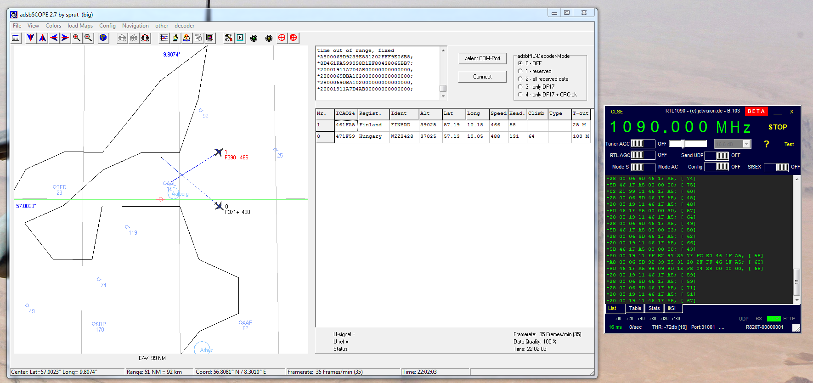The width and height of the screenshot is (813, 383).
Task: Open the load Maps menu
Action: 80,26
